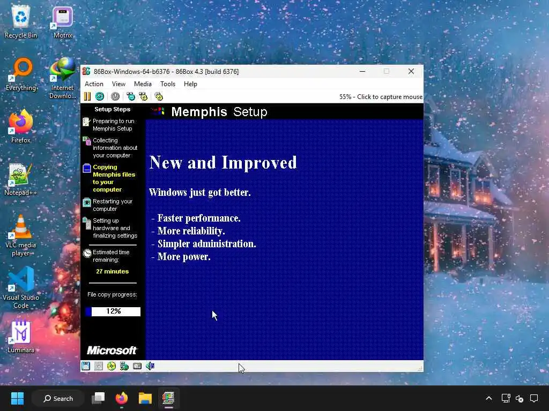Viewport: 549px width, 411px height.
Task: Select the Luminara desktop shortcut
Action: 21,337
